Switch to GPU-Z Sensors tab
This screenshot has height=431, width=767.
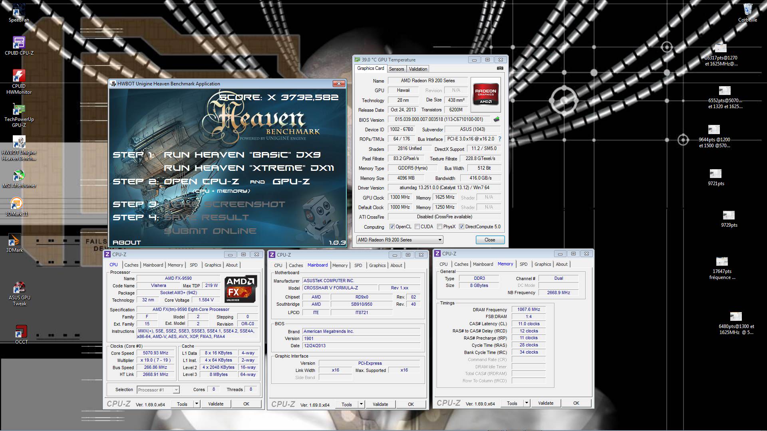397,69
